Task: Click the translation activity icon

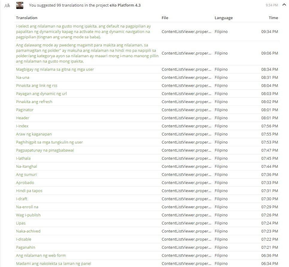Action: [x=7, y=5]
